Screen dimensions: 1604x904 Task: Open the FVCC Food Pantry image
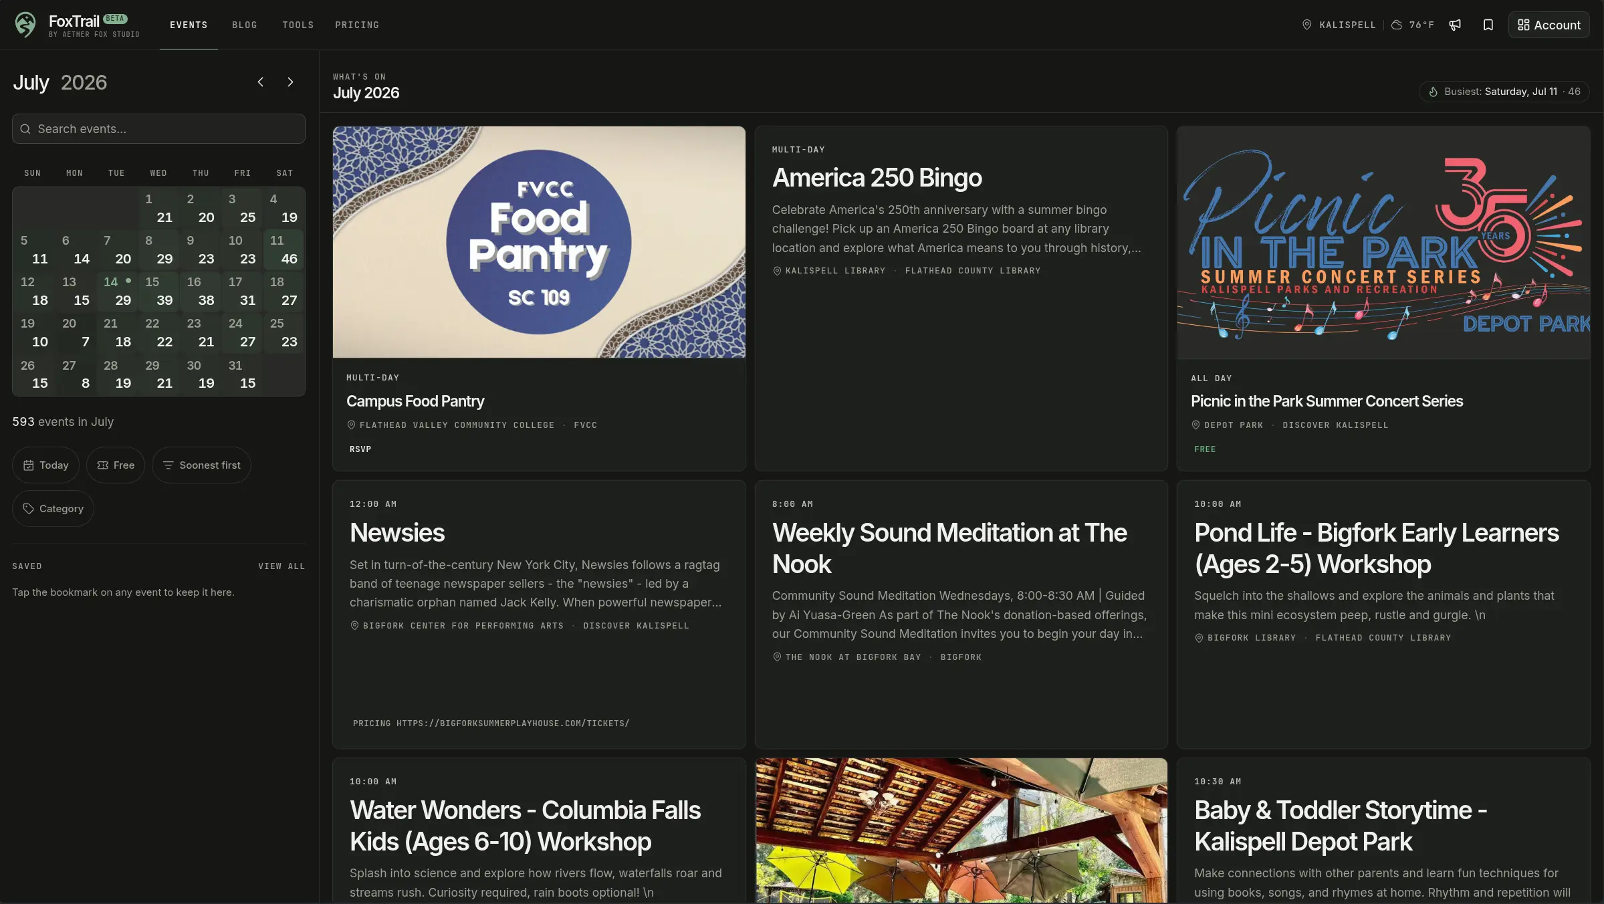539,242
